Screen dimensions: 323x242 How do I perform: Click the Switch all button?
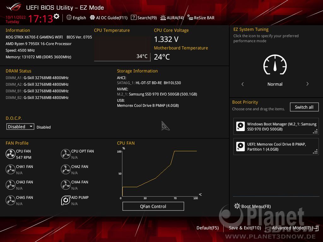click(304, 107)
